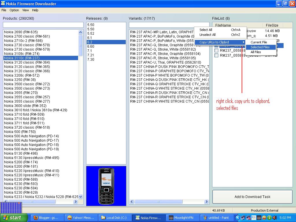296x222 pixels.
Task: Open the Option menu
Action: point(14,10)
